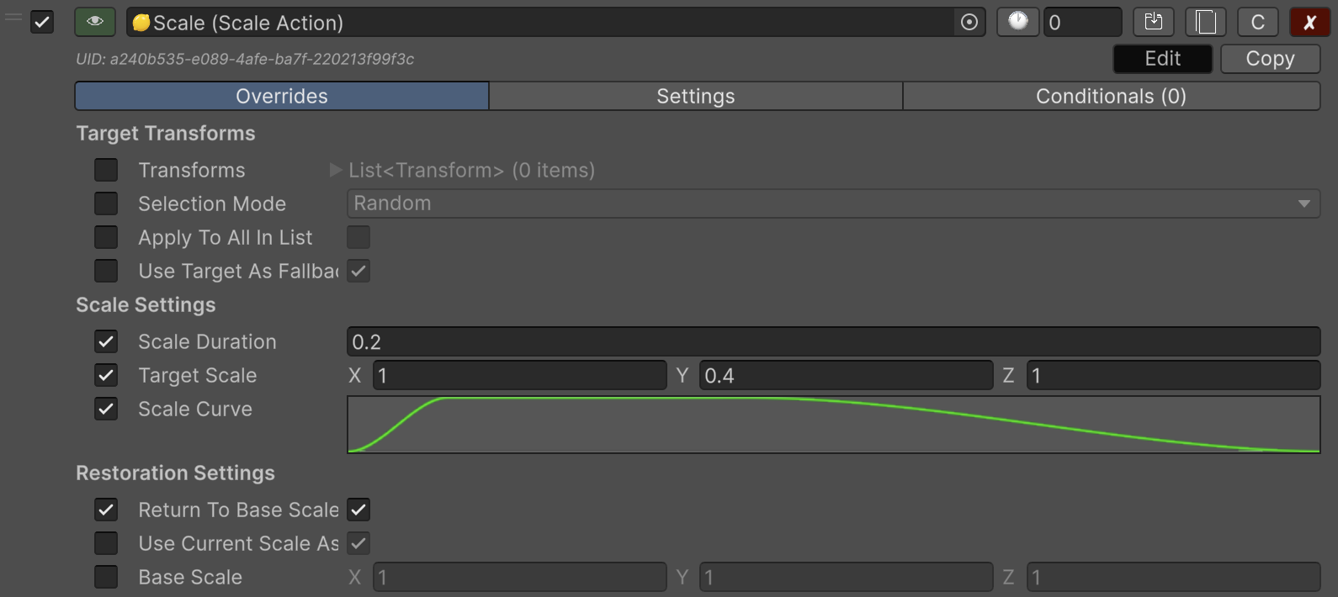This screenshot has width=1338, height=597.
Task: Click the yellow lemon Scale Action icon
Action: 141,23
